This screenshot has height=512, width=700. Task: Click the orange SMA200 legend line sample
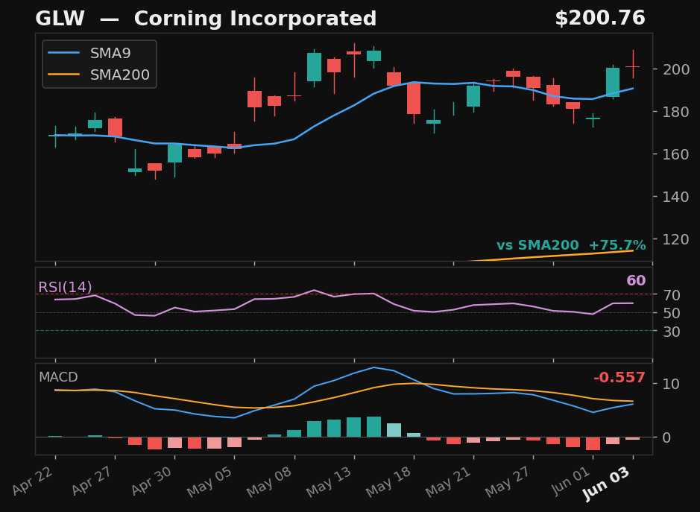[64, 75]
